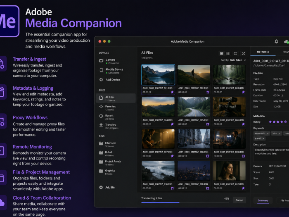The image size is (289, 217).
Task: Select the woman portrait thumbnail 012.R3D
Action: (229, 171)
